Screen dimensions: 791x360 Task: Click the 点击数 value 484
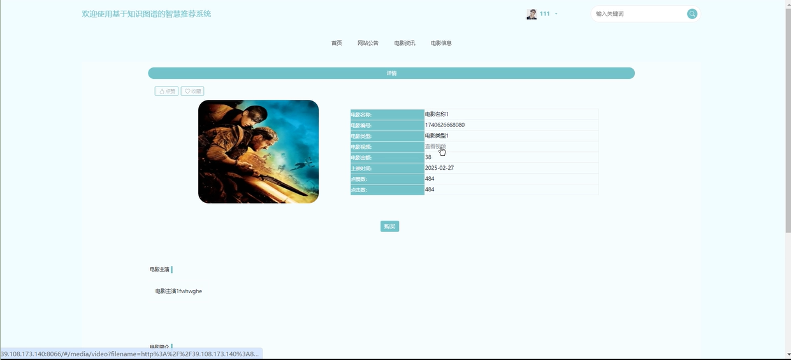tap(430, 190)
